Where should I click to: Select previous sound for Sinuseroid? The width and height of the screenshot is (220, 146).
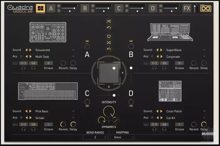coord(26,50)
